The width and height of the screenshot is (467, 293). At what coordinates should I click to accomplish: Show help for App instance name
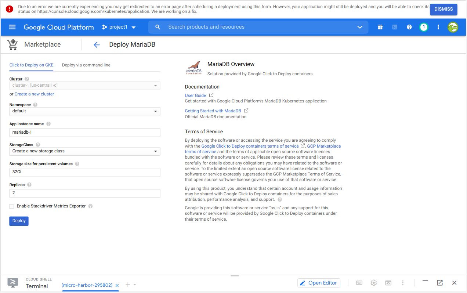click(48, 124)
